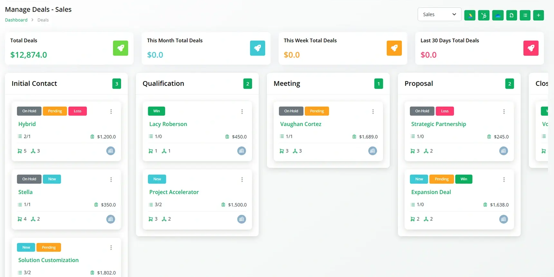The image size is (554, 277).
Task: Click the import file icon button
Action: [511, 15]
